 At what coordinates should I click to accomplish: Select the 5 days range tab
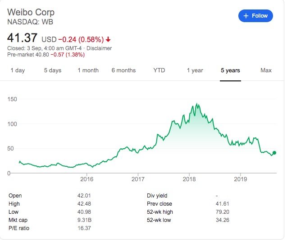(53, 71)
